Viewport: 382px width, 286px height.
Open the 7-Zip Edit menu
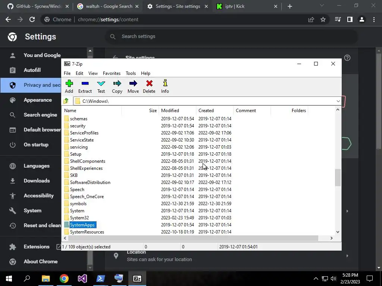click(79, 73)
